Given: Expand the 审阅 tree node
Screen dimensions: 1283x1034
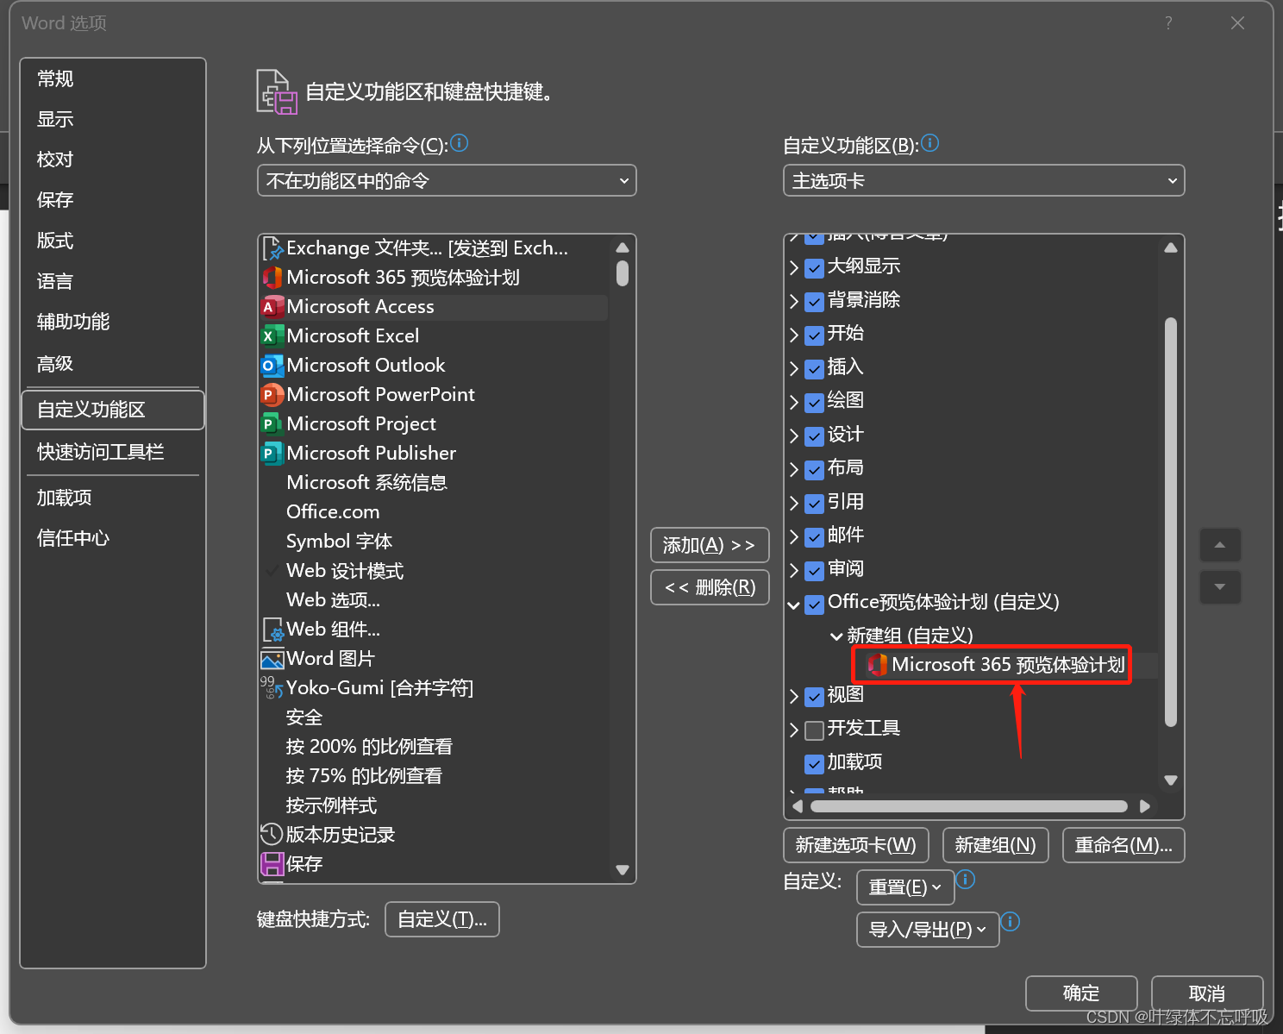Looking at the screenshot, I should (x=794, y=571).
